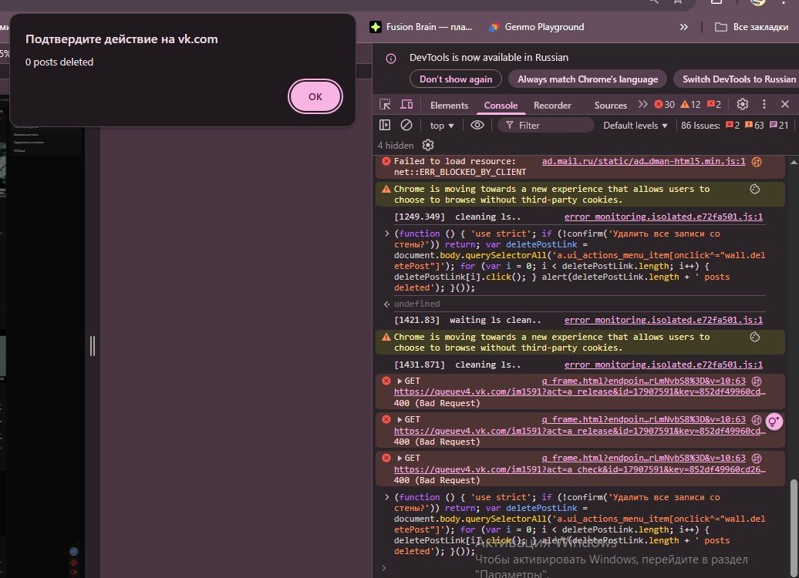The width and height of the screenshot is (799, 578).
Task: Click the error icon on the third GET row
Action: tap(386, 459)
